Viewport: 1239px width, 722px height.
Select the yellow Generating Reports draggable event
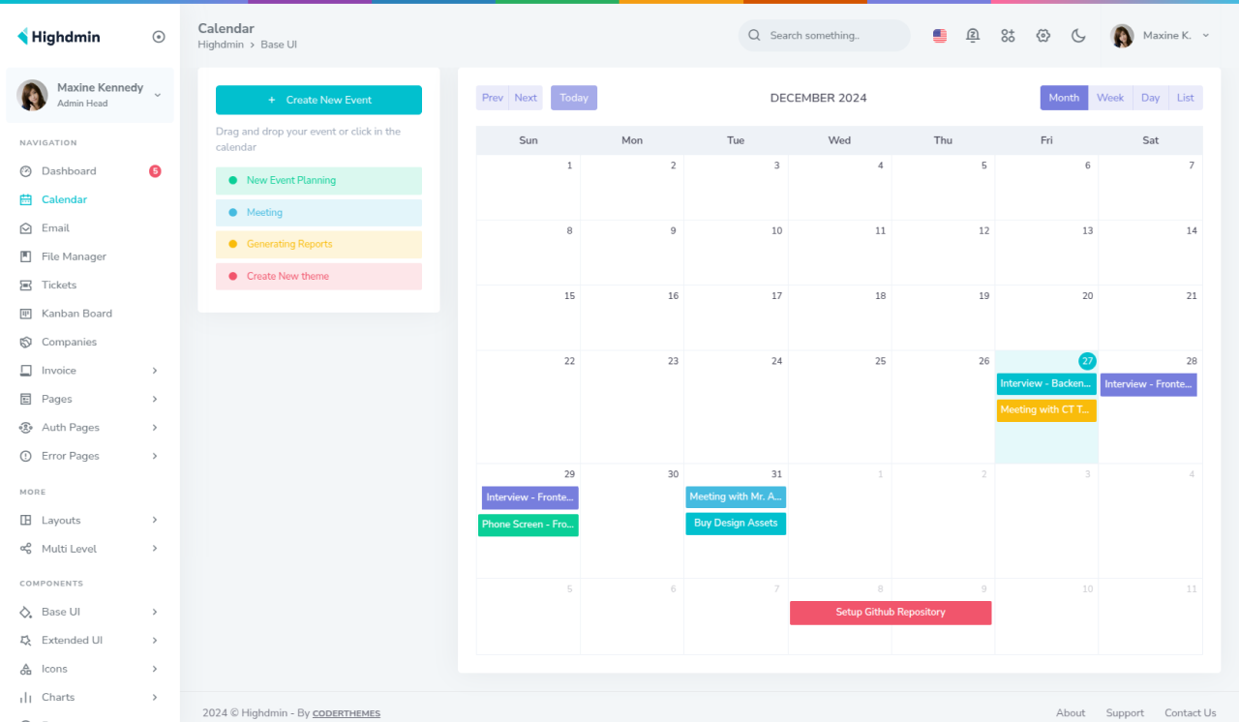318,244
